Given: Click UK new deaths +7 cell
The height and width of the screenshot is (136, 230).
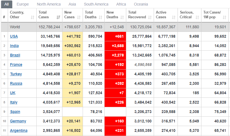Looking at the screenshot, I should tap(115, 93).
